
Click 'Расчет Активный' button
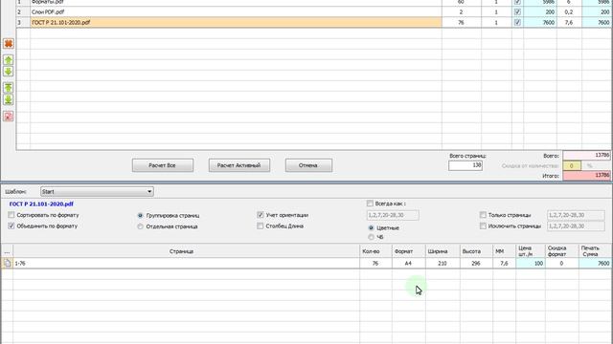point(239,165)
